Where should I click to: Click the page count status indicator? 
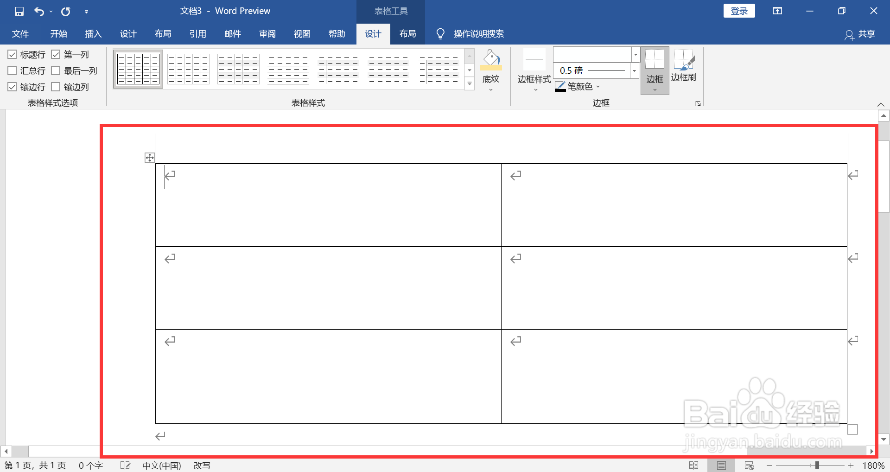[x=35, y=465]
